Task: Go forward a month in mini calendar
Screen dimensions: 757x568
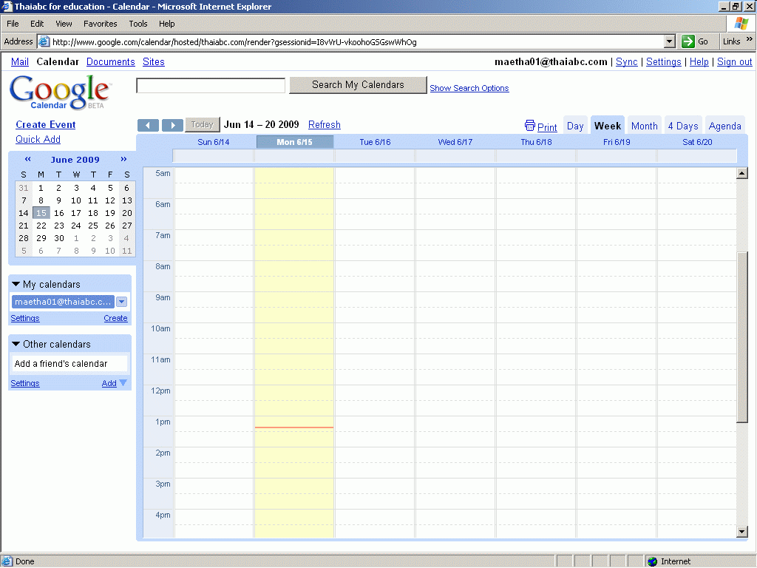Action: tap(123, 159)
